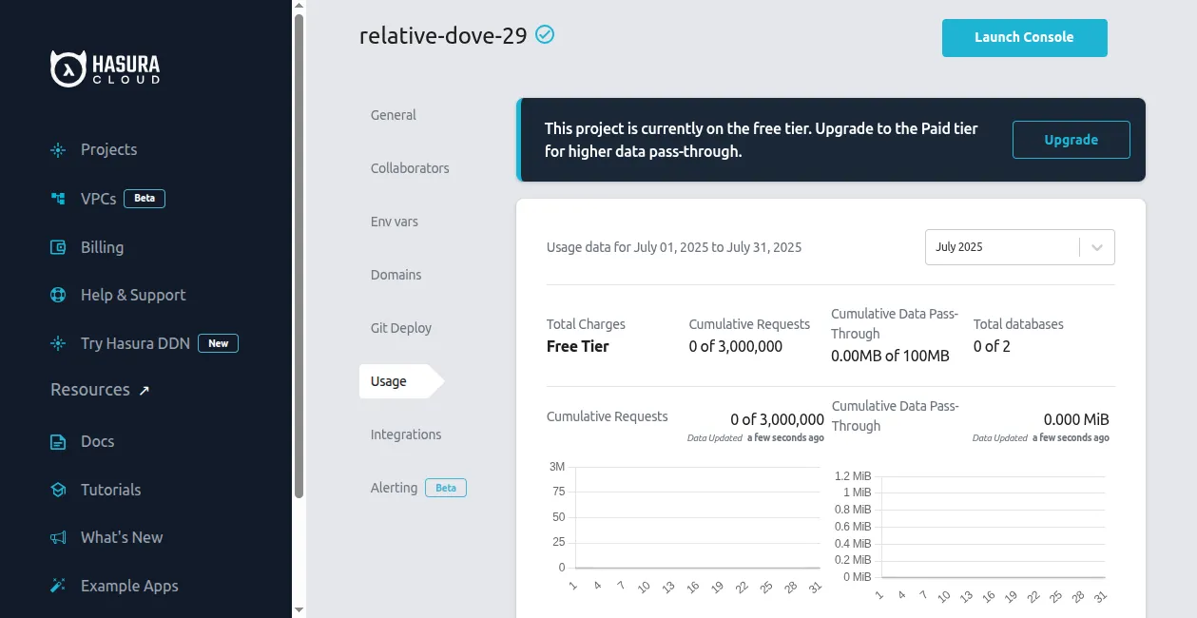Click the Example Apps wand icon
Viewport: 1197px width, 618px height.
click(58, 586)
